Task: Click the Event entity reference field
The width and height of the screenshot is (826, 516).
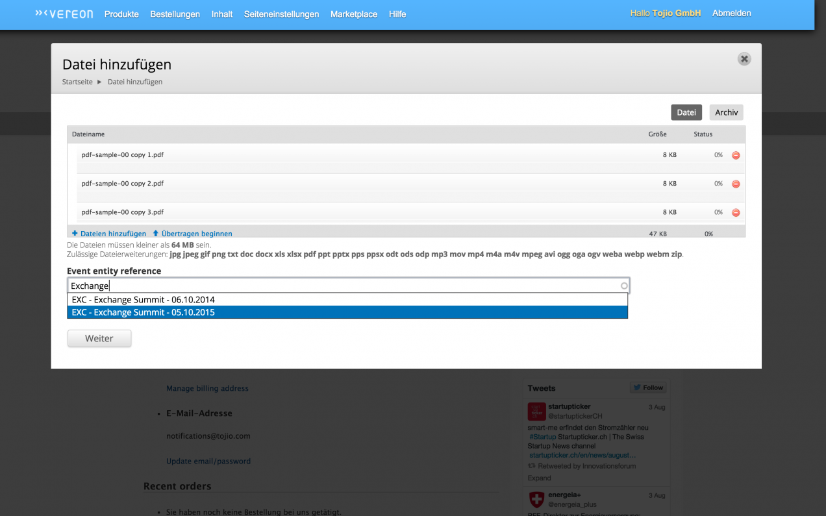Action: pyautogui.click(x=344, y=286)
